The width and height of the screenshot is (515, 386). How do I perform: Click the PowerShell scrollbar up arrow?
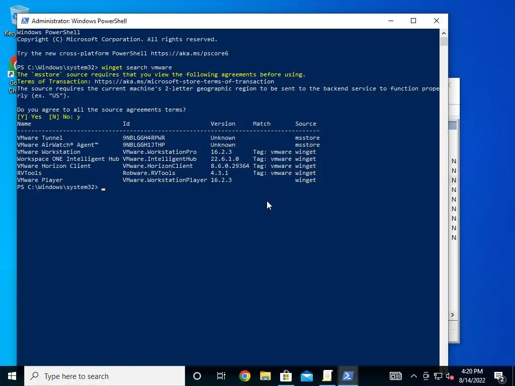coord(444,33)
